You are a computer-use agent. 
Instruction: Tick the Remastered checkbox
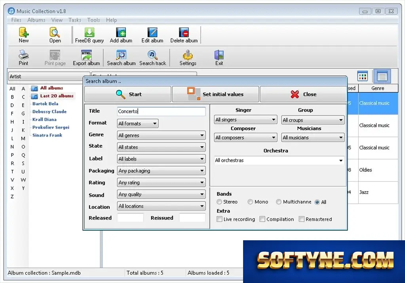301,219
